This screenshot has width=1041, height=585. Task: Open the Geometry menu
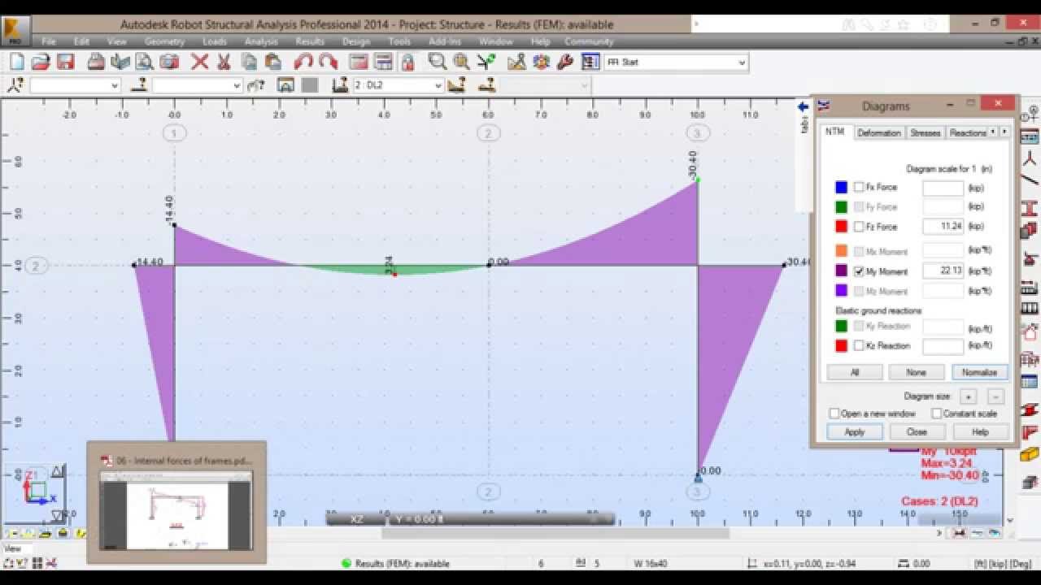coord(164,41)
